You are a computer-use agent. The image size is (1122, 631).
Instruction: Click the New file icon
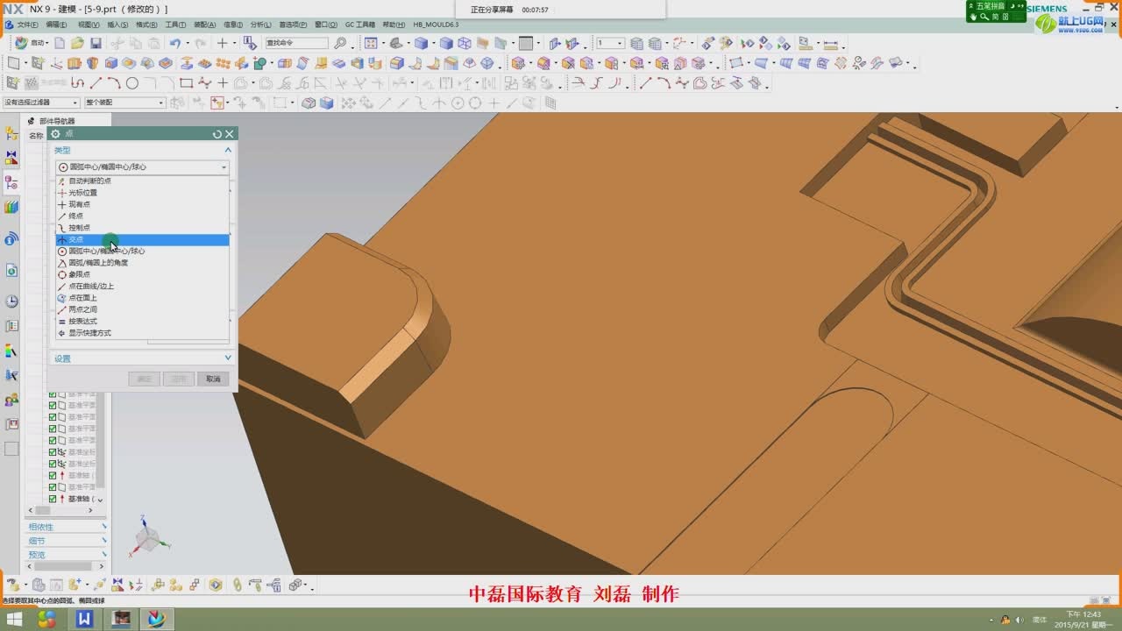60,43
